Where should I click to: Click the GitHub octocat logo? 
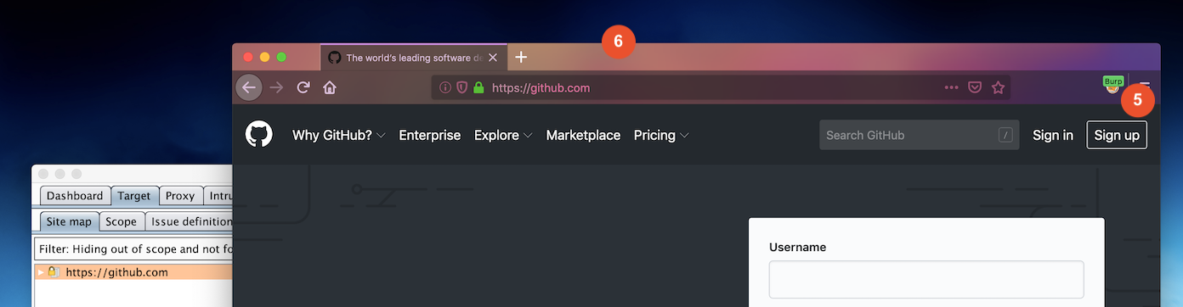tap(259, 135)
